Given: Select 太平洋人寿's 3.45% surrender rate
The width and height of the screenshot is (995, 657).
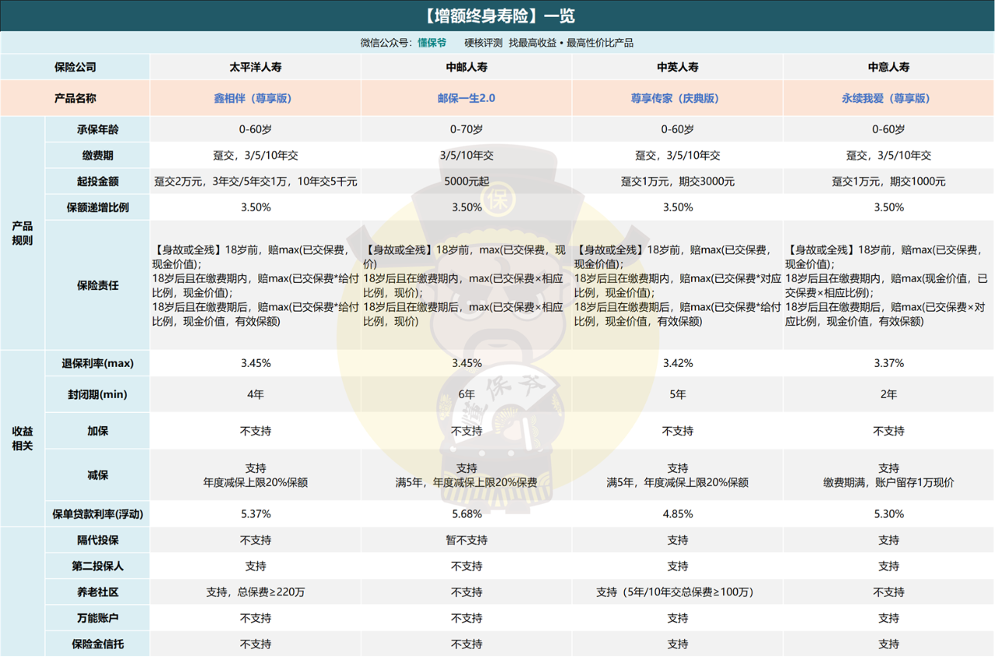Looking at the screenshot, I should [256, 363].
